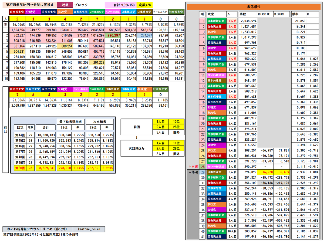The height and width of the screenshot is (244, 324).
Task: Select the '次回見込み' label box
Action: click(x=136, y=148)
